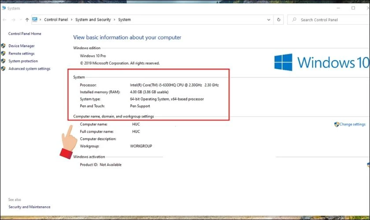This screenshot has width=370, height=220.
Task: Click the forward arrow navigation icon
Action: (14, 20)
